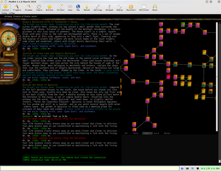The width and height of the screenshot is (221, 171).
Task: Switch to the All chat tab
Action: pos(126,133)
